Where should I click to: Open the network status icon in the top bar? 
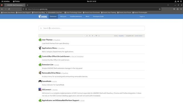coord(175,1)
